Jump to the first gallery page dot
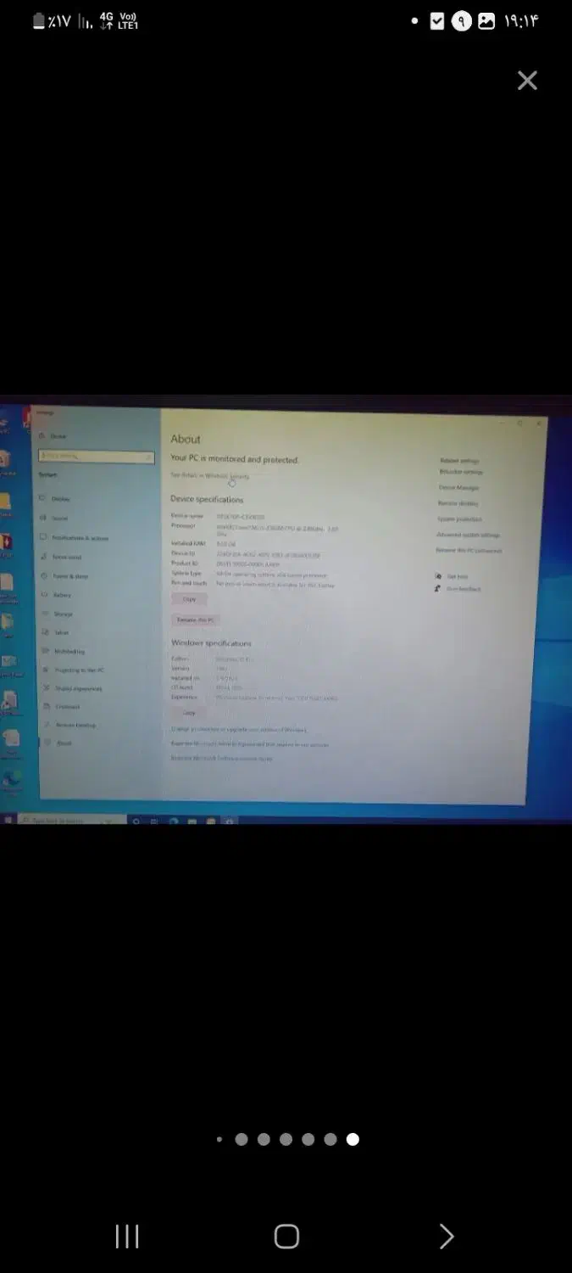 click(x=219, y=1140)
